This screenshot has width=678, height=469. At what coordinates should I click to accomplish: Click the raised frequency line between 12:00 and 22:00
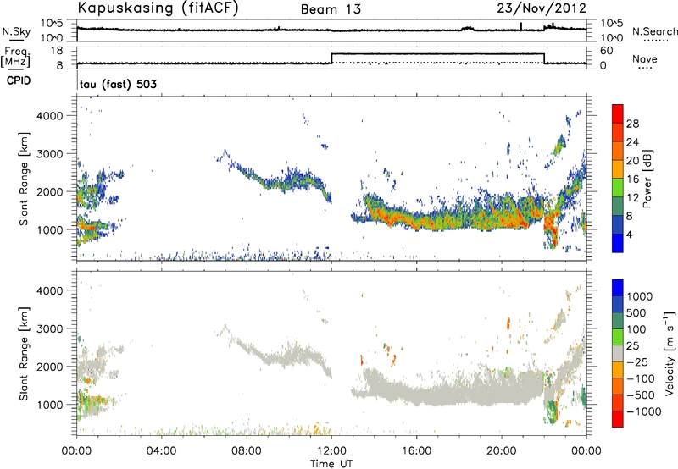437,53
